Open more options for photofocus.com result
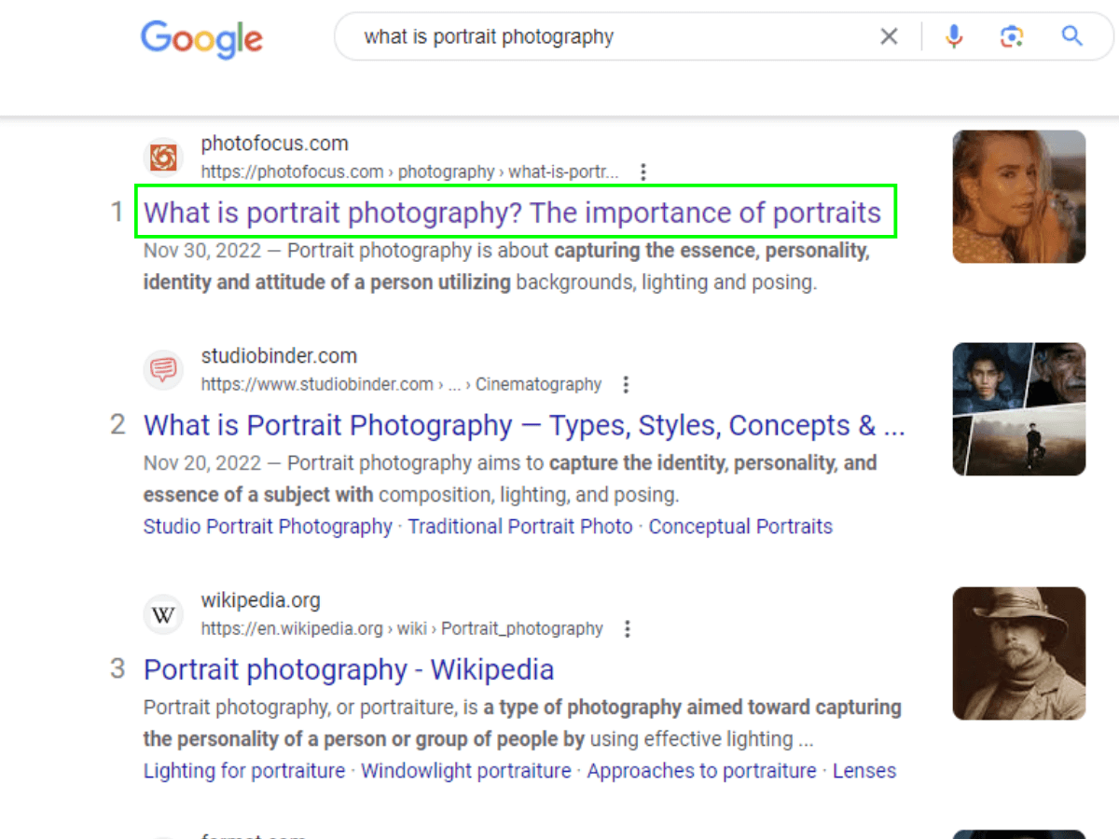This screenshot has width=1119, height=839. [x=642, y=172]
